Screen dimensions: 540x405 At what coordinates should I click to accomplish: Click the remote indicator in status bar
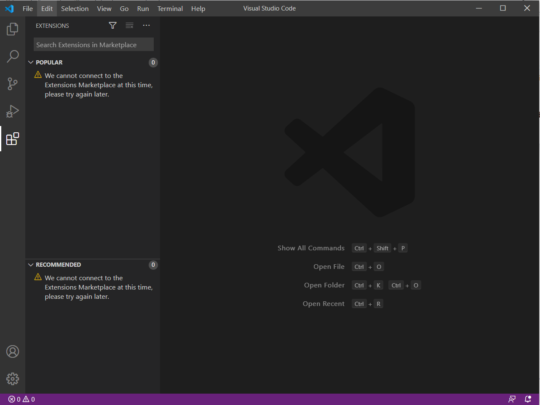pos(512,399)
